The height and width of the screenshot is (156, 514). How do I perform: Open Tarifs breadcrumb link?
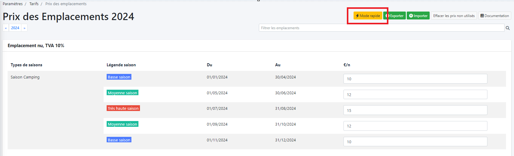(34, 4)
